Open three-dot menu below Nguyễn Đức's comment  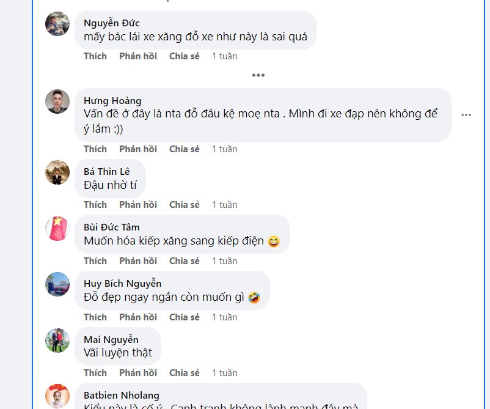(x=258, y=75)
